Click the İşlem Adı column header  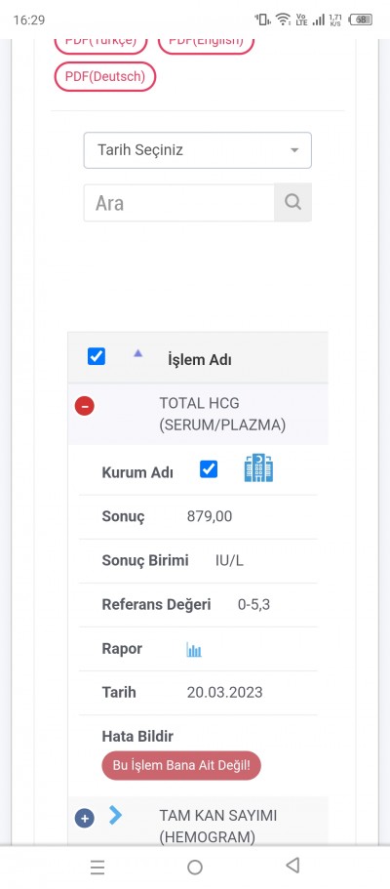pyautogui.click(x=200, y=359)
